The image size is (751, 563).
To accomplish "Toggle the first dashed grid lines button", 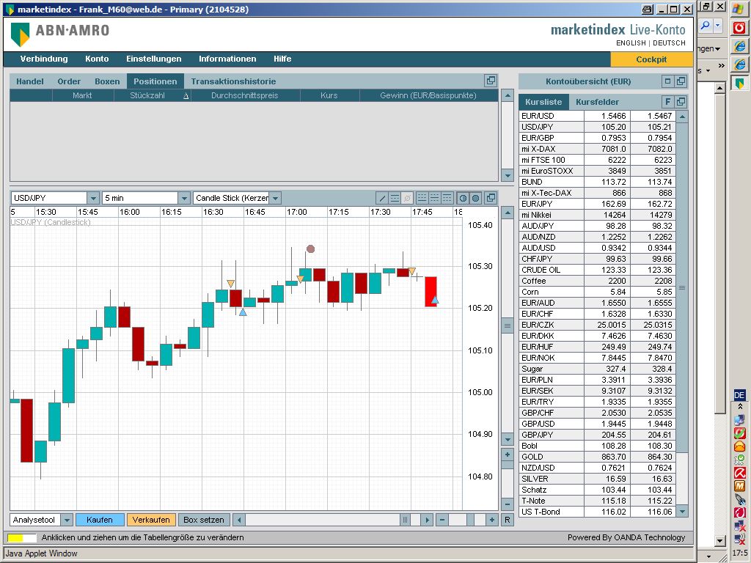I will [422, 198].
